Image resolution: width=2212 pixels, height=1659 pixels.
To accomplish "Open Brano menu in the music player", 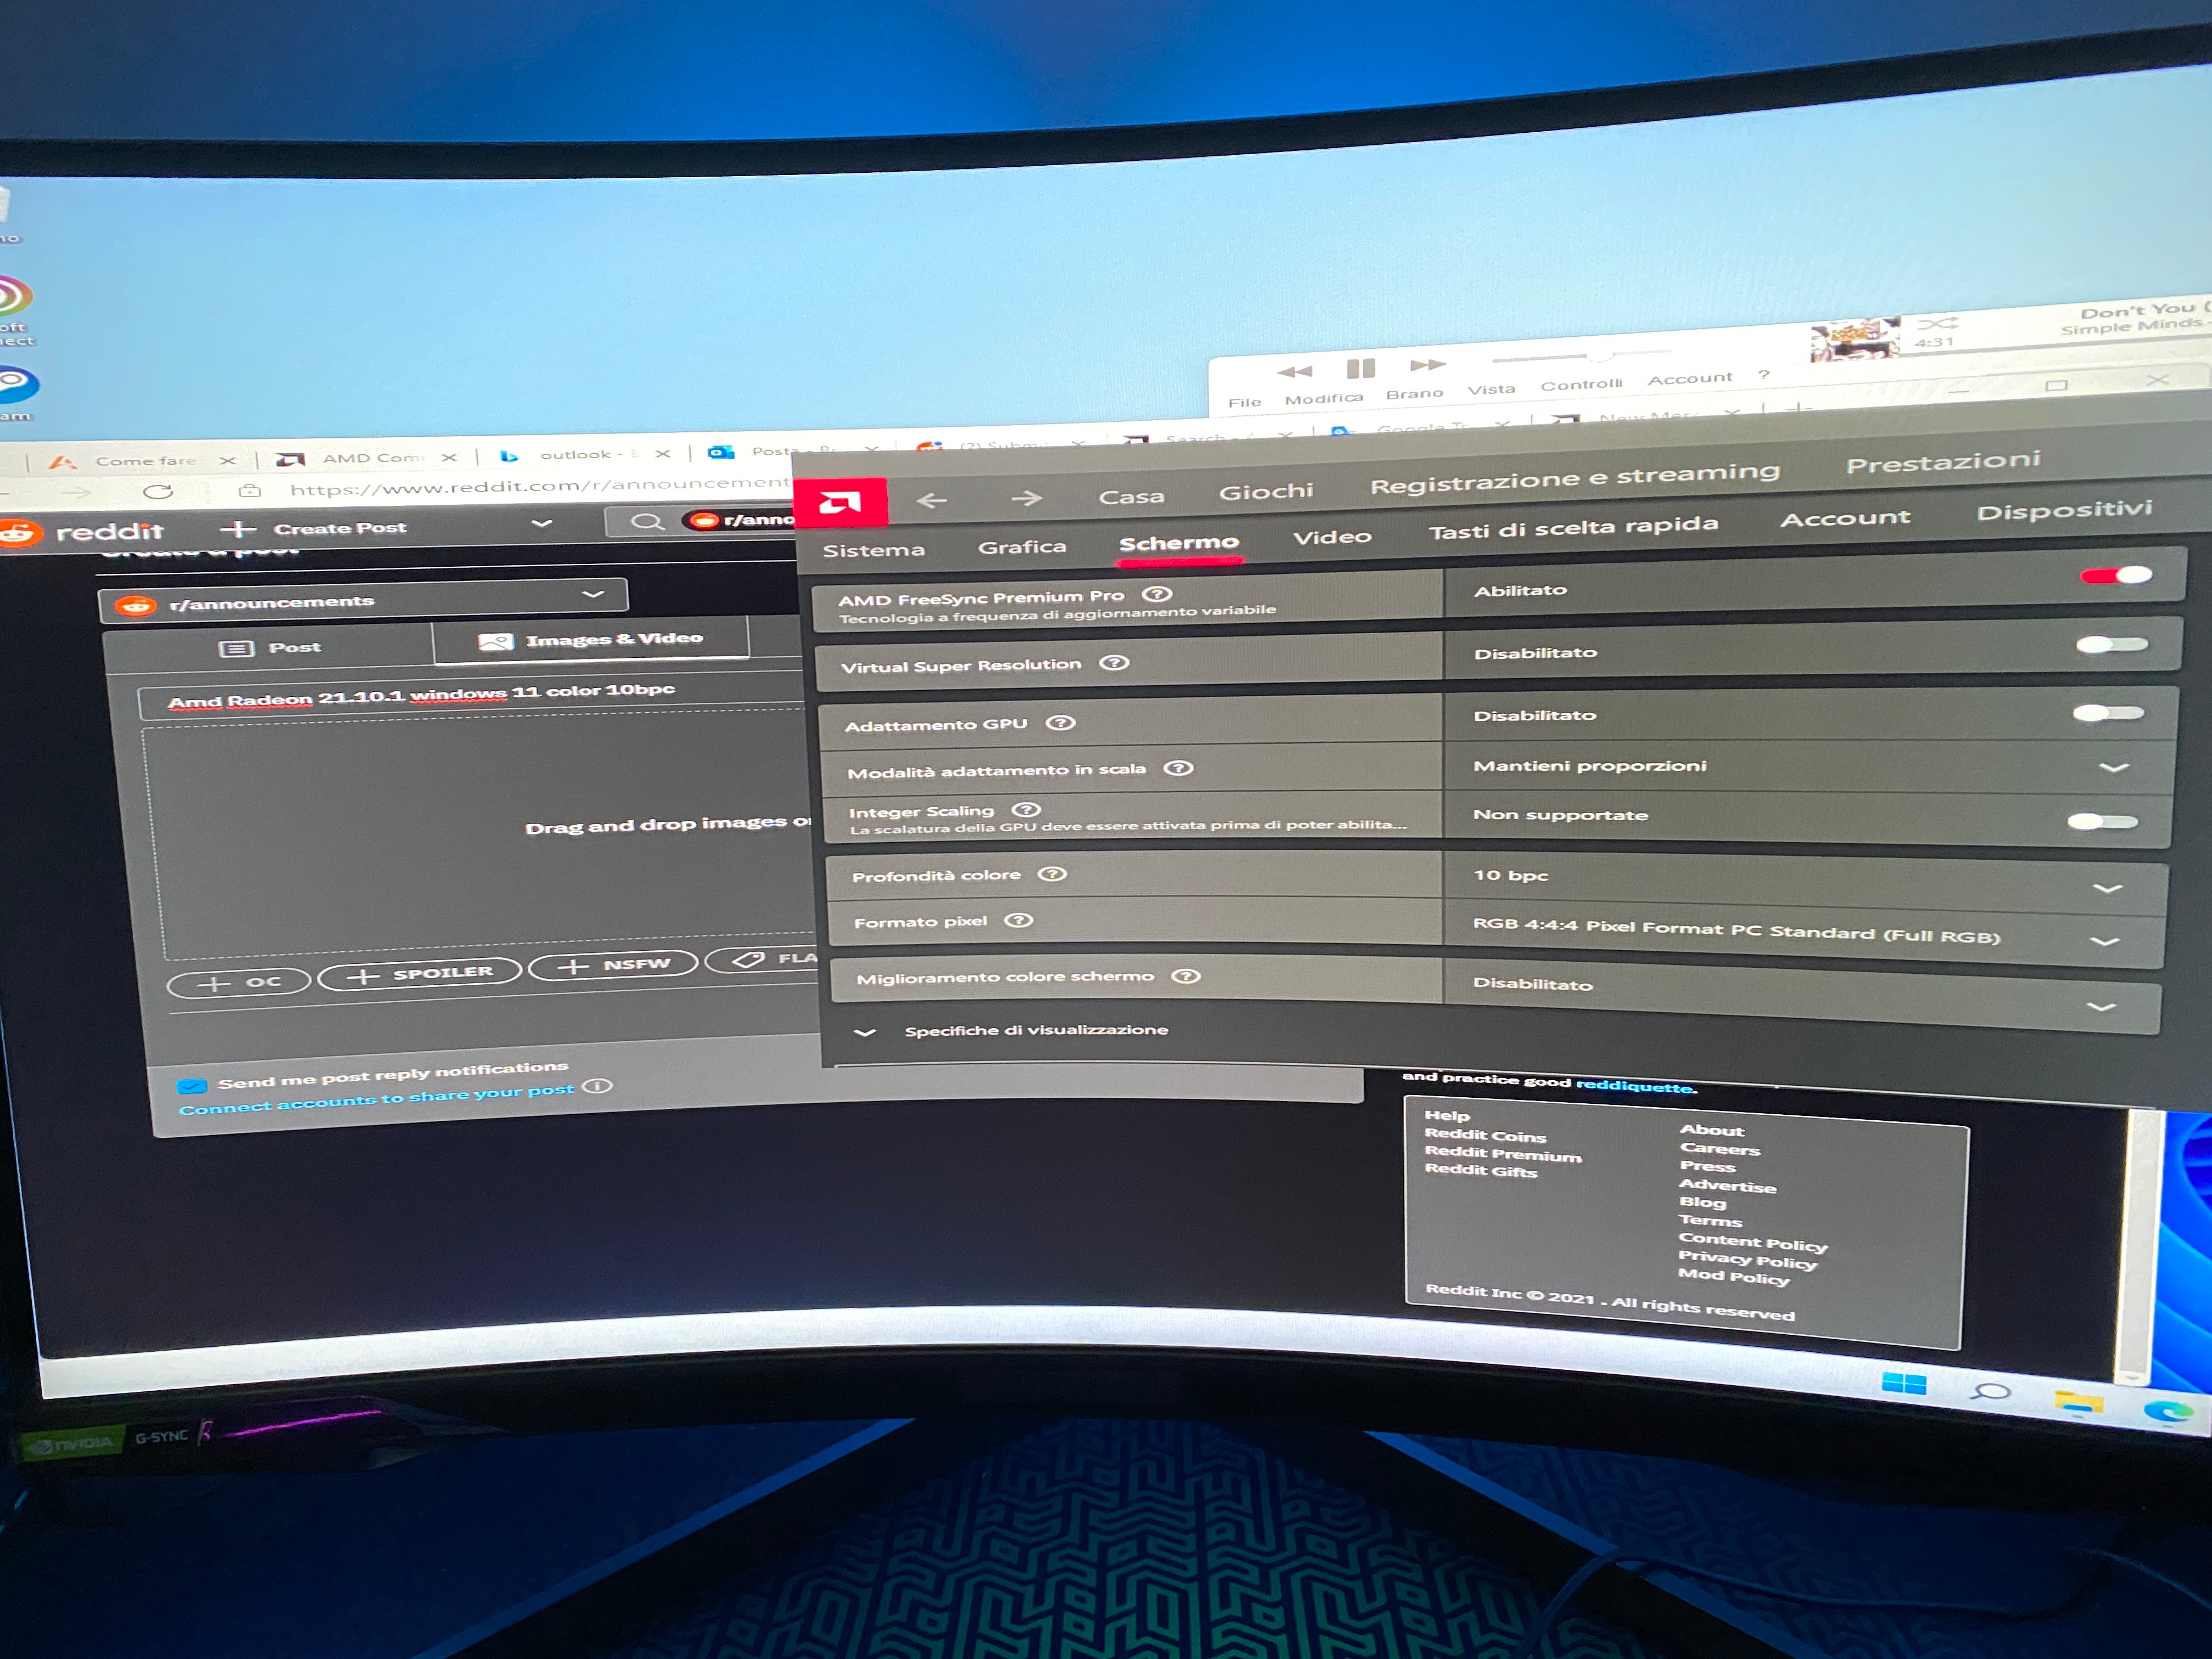I will [x=1414, y=394].
